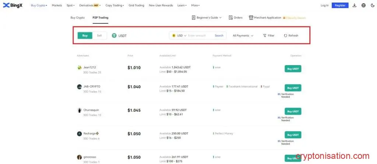Click the Filter funnel icon

click(265, 36)
